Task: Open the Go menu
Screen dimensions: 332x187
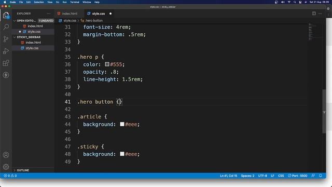Action: pyautogui.click(x=58, y=2)
